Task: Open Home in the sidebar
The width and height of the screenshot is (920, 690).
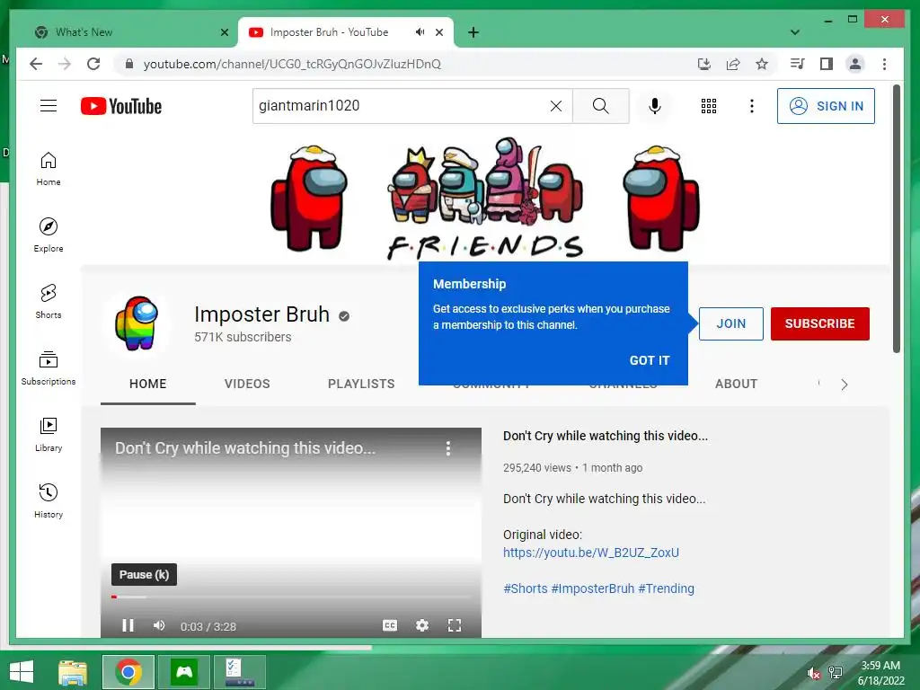Action: pyautogui.click(x=49, y=169)
